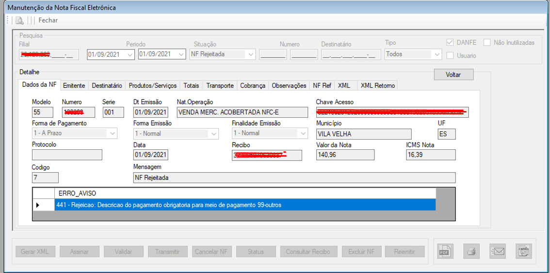
Task: Open the Produtos/Serviços tab
Action: [153, 85]
